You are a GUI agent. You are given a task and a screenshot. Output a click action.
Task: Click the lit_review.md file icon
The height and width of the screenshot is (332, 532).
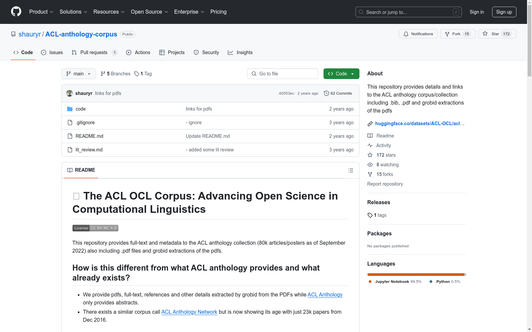tap(70, 150)
